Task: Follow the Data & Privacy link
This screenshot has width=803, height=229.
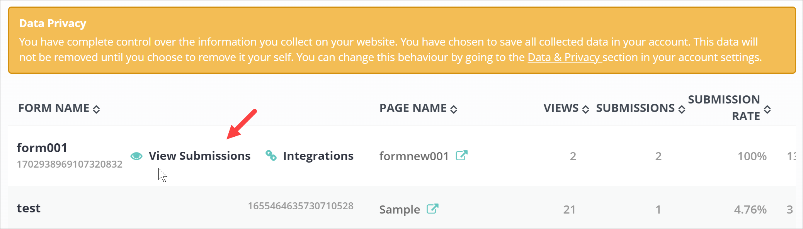Action: click(565, 58)
